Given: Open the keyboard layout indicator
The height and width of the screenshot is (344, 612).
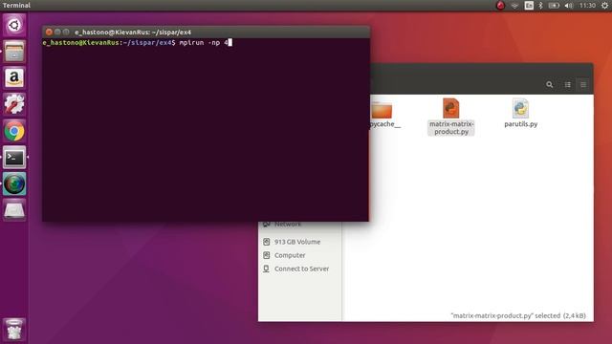Looking at the screenshot, I should tap(529, 6).
